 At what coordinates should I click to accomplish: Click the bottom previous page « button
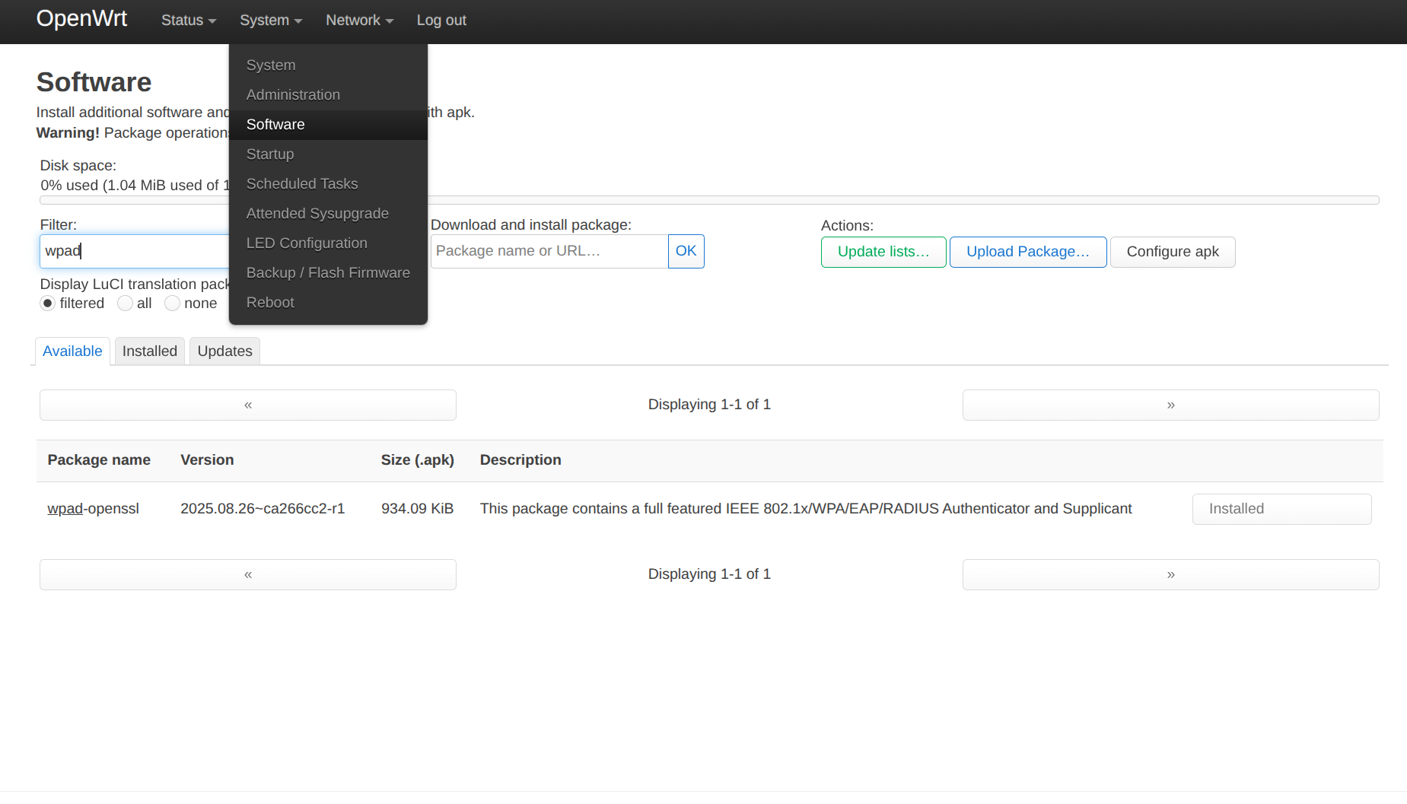(248, 575)
